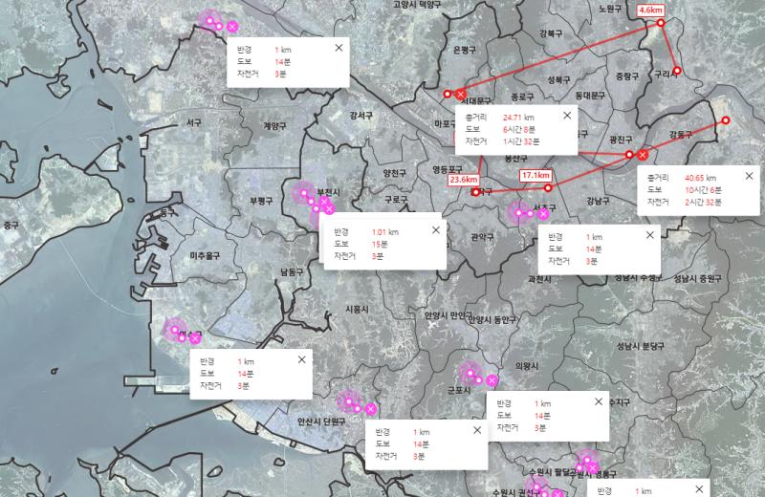Close the radius popup beside 서초구 marker

[649, 235]
